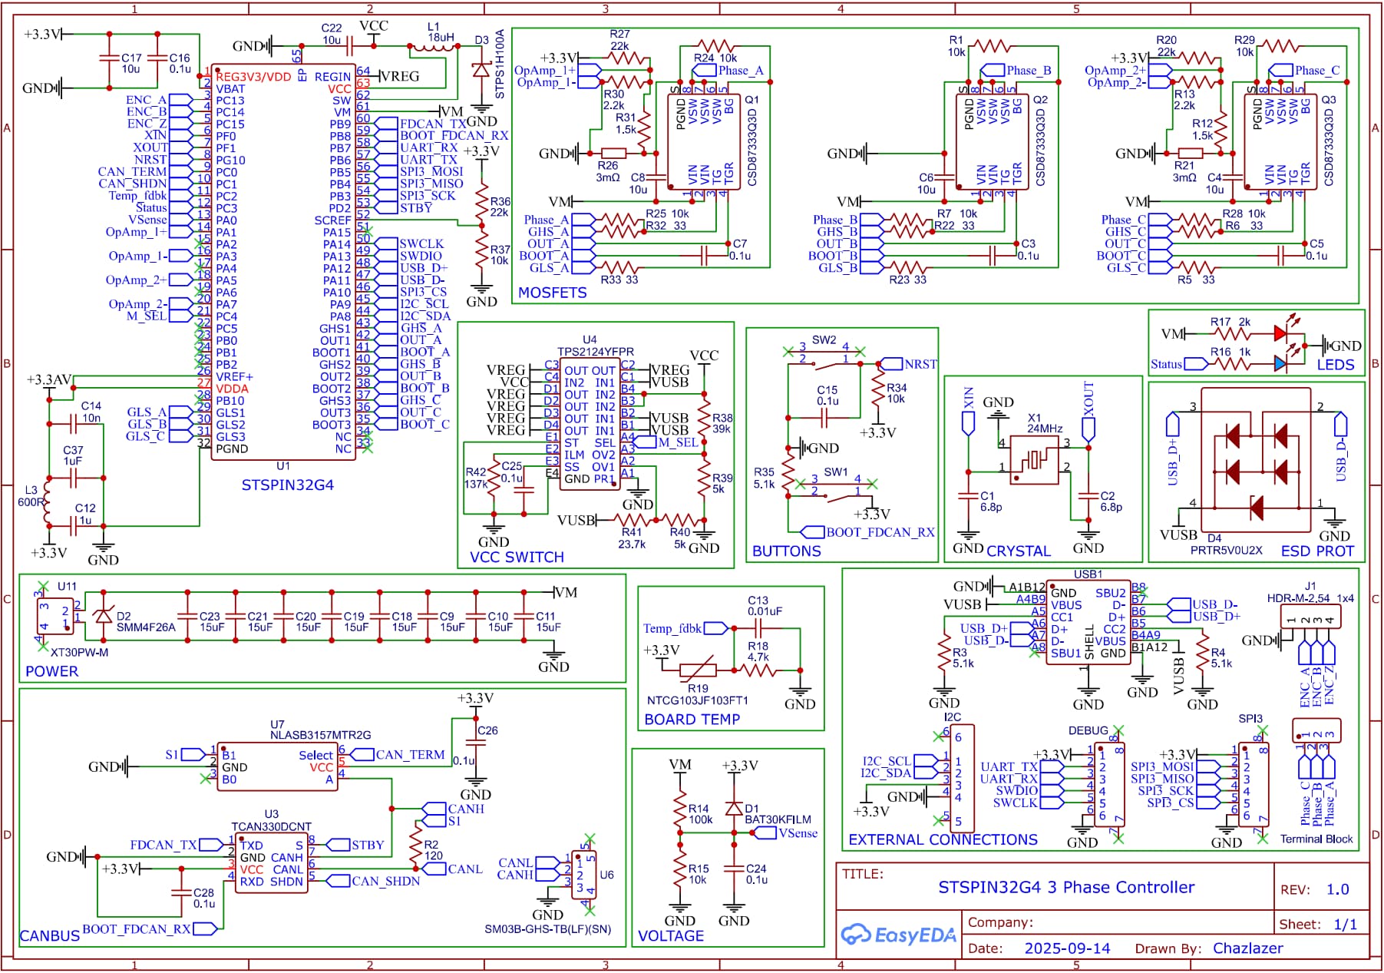
Task: Select the R19 thermistor symbol
Action: [698, 670]
